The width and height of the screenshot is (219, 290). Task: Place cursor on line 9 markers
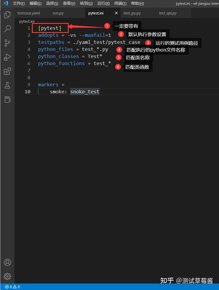pos(48,85)
